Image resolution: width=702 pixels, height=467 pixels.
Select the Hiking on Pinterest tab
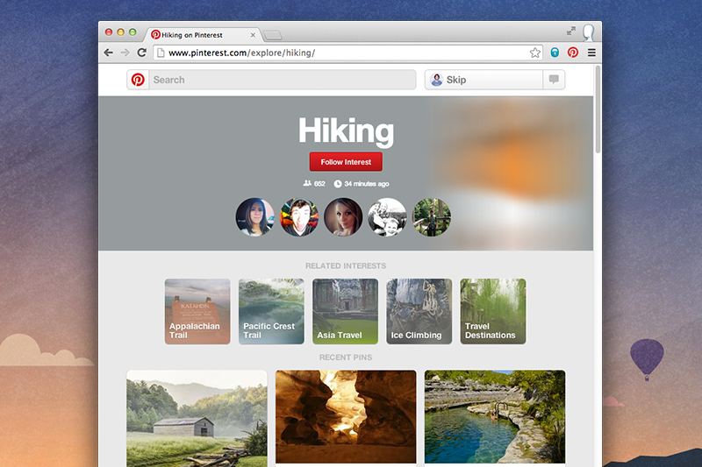click(201, 35)
